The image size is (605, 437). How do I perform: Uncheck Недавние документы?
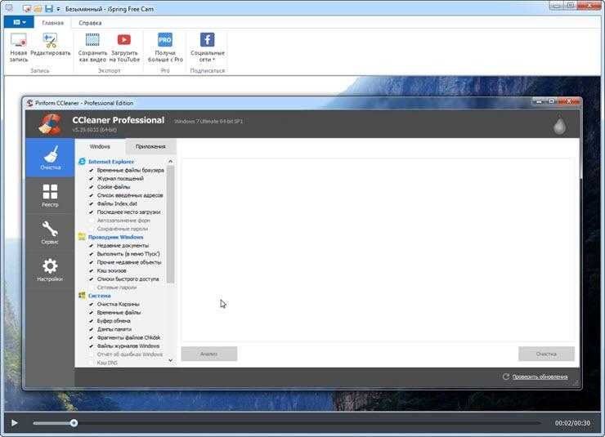(92, 246)
